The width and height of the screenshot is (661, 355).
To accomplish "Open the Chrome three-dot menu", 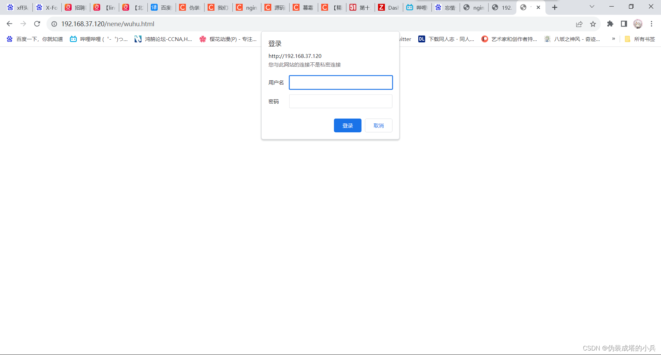I will (651, 24).
